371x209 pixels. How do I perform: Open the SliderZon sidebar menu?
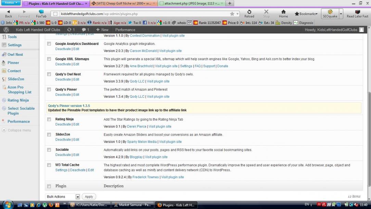(x=16, y=79)
